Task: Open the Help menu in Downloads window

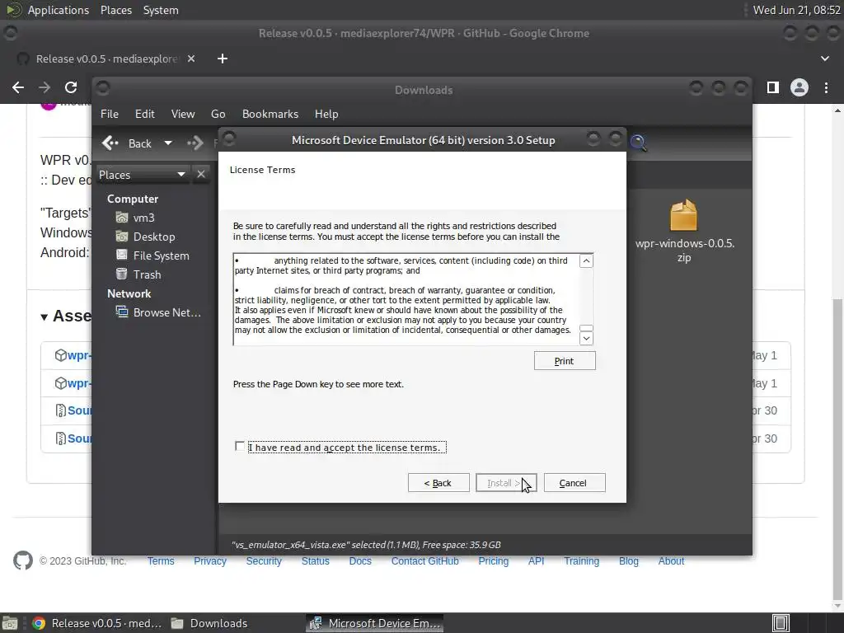Action: [x=326, y=114]
